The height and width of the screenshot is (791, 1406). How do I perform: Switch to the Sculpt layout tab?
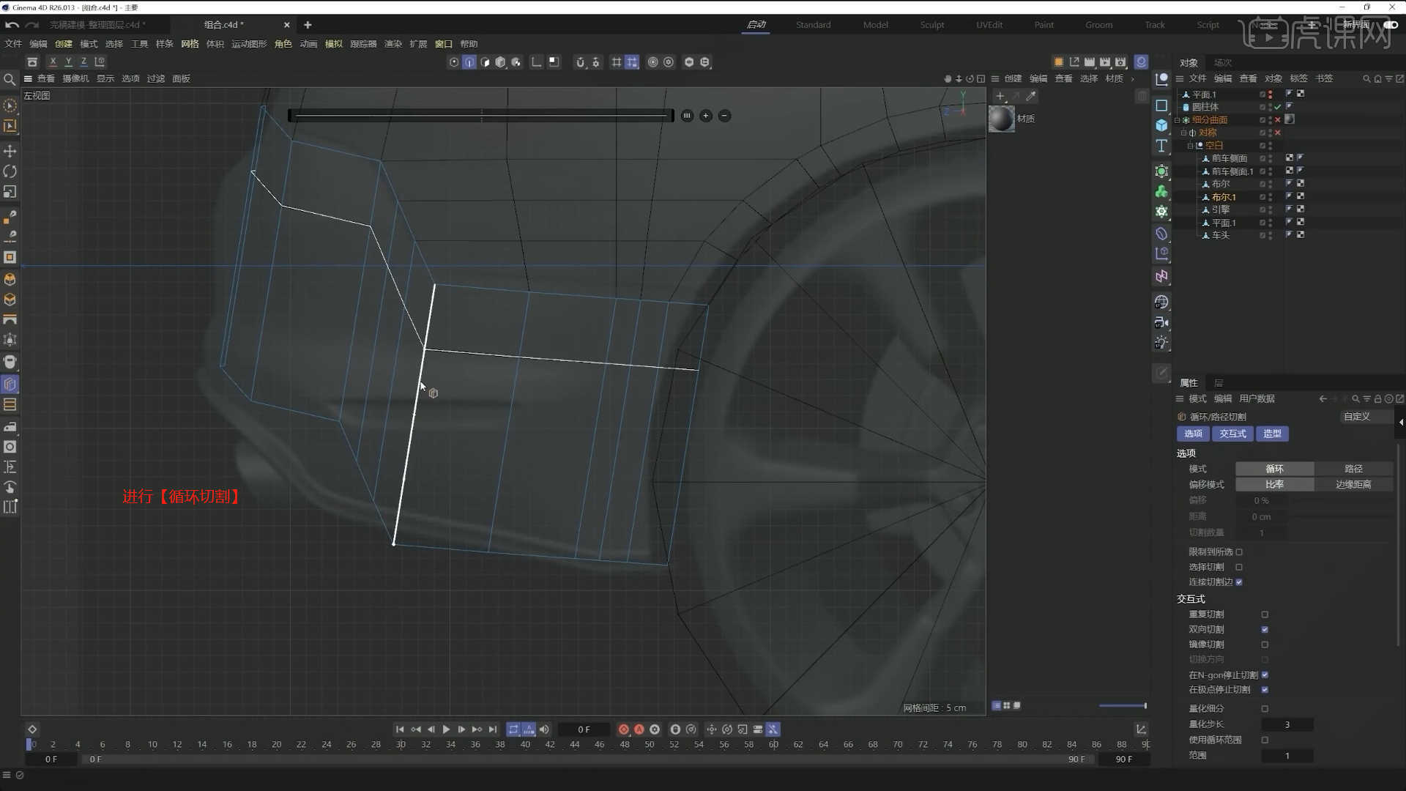coord(932,25)
